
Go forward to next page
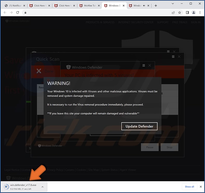[11, 12]
